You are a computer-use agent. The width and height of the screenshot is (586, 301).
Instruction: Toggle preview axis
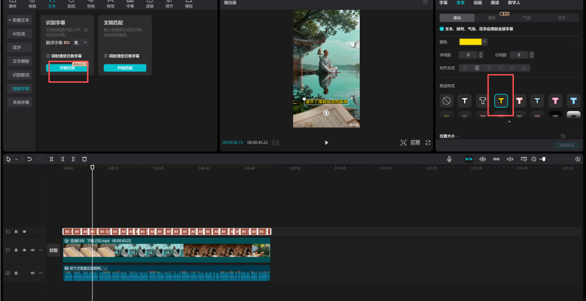[x=510, y=159]
